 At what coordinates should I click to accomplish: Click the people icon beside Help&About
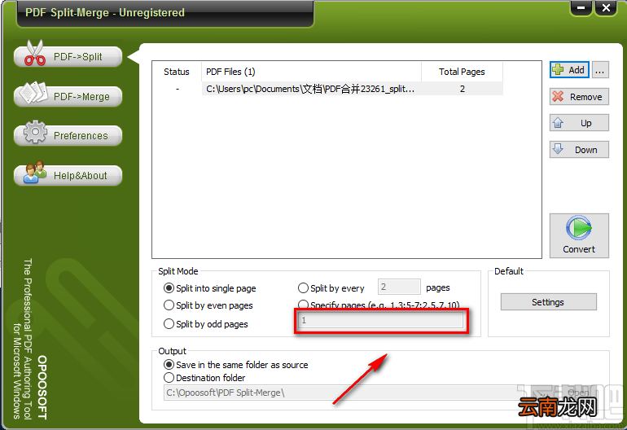pos(35,172)
